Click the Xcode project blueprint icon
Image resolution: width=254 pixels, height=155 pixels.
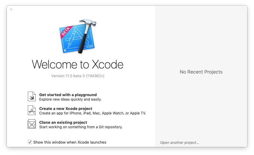tap(32, 110)
